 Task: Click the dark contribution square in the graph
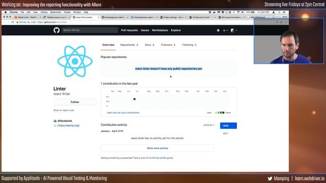point(134,99)
